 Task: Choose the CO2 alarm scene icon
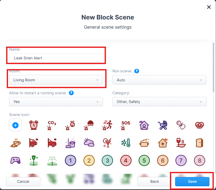(52, 125)
